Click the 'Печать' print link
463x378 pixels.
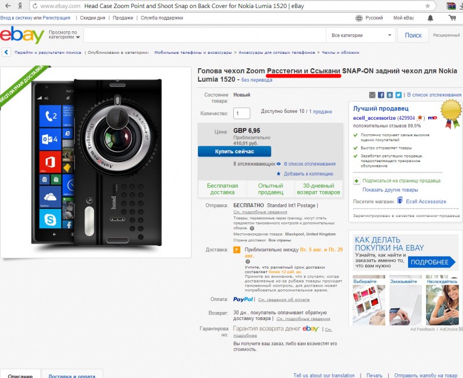(374, 375)
